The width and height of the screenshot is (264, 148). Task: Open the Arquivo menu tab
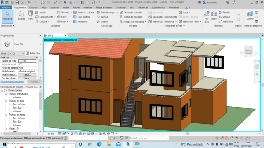(x=6, y=7)
